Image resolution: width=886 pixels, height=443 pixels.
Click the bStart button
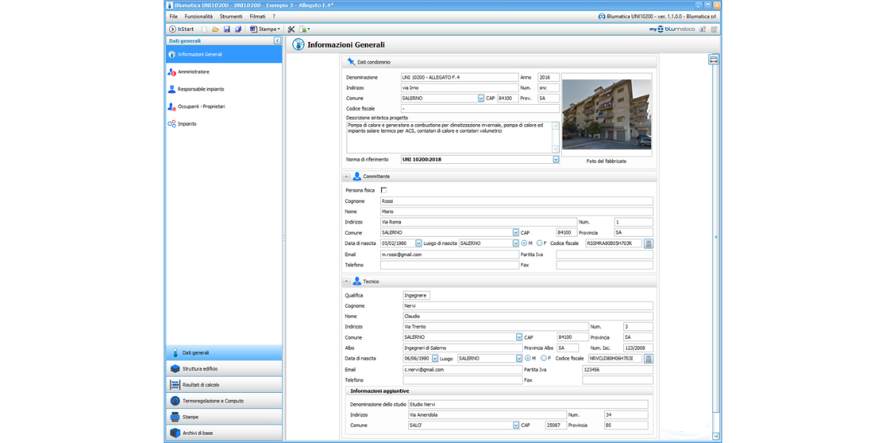(x=182, y=30)
